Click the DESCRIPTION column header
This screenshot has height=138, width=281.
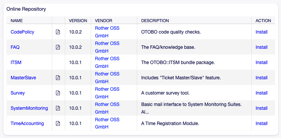(x=155, y=21)
